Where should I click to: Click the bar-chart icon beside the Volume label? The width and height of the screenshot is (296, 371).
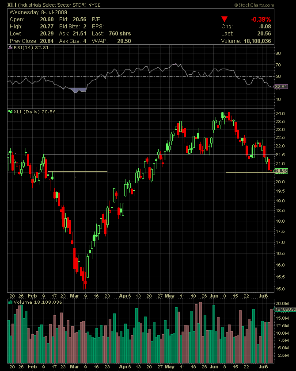click(x=10, y=302)
